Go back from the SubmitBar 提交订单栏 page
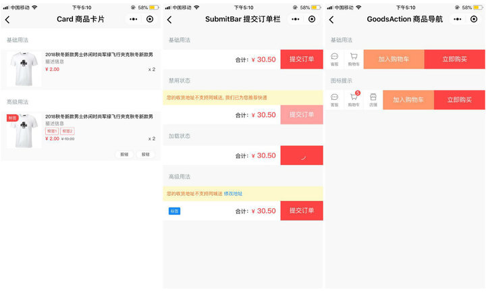 coord(169,20)
